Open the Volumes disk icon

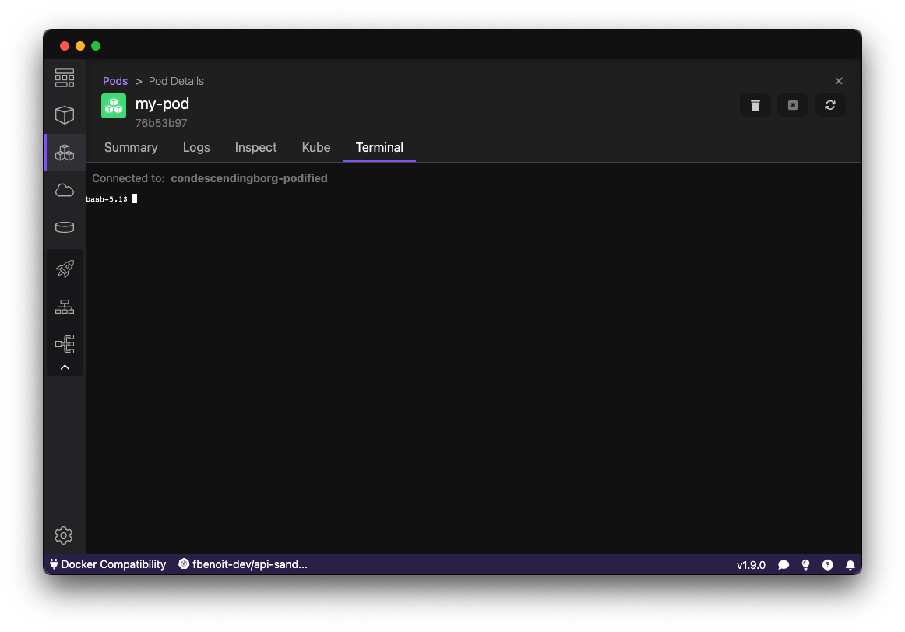pyautogui.click(x=65, y=227)
